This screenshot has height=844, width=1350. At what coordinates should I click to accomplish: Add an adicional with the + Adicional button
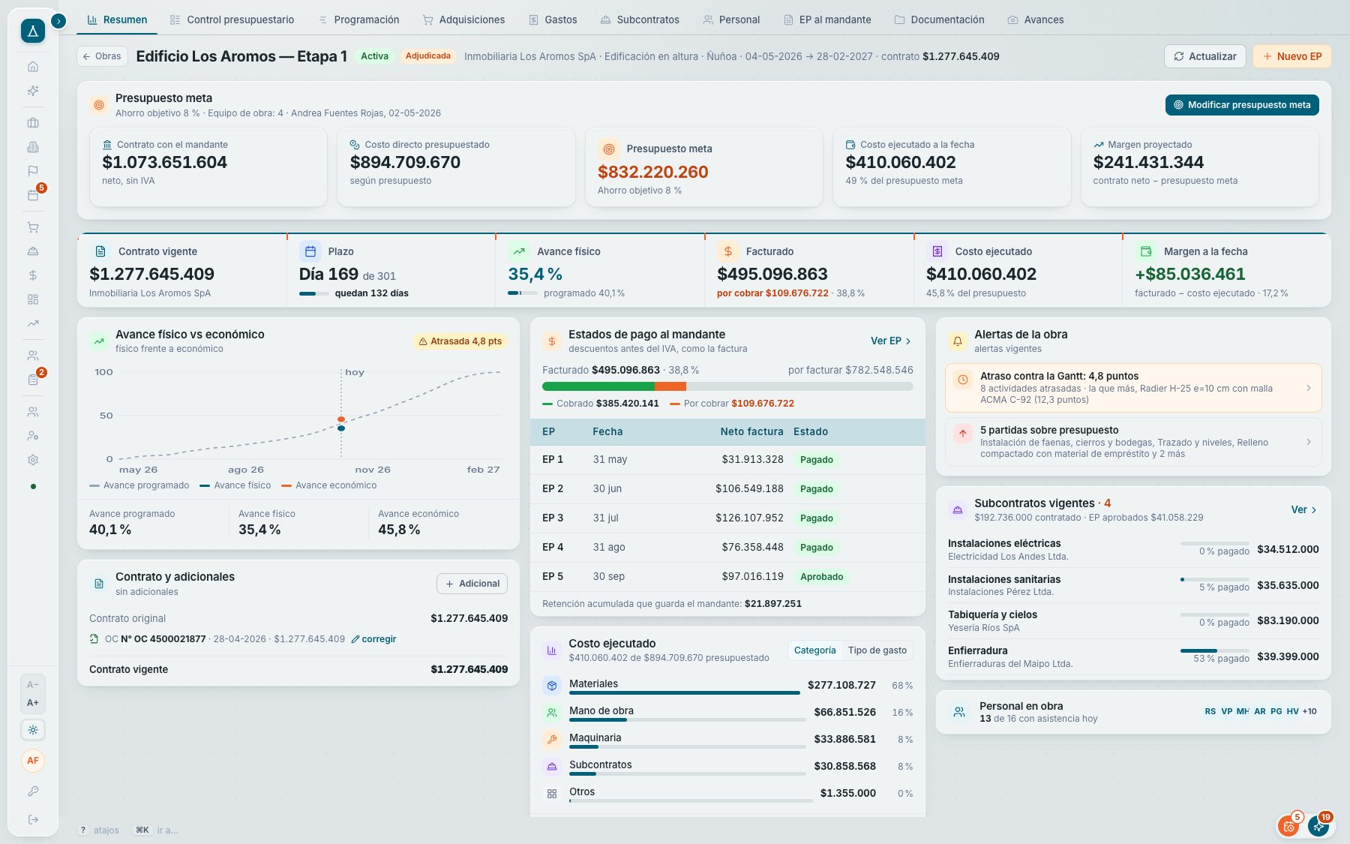click(472, 584)
